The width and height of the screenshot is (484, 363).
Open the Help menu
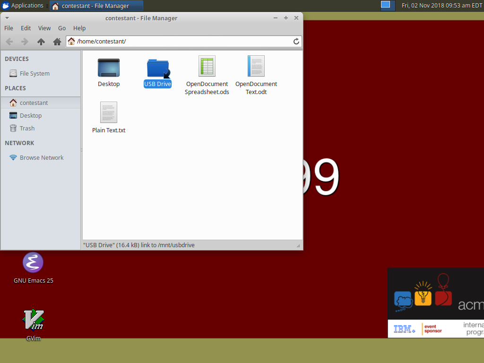(x=79, y=28)
